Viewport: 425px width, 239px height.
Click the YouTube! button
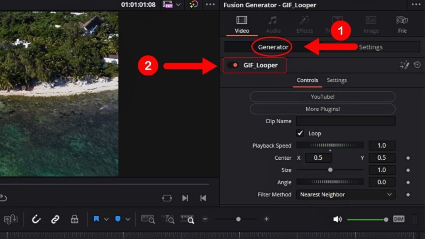click(x=323, y=96)
